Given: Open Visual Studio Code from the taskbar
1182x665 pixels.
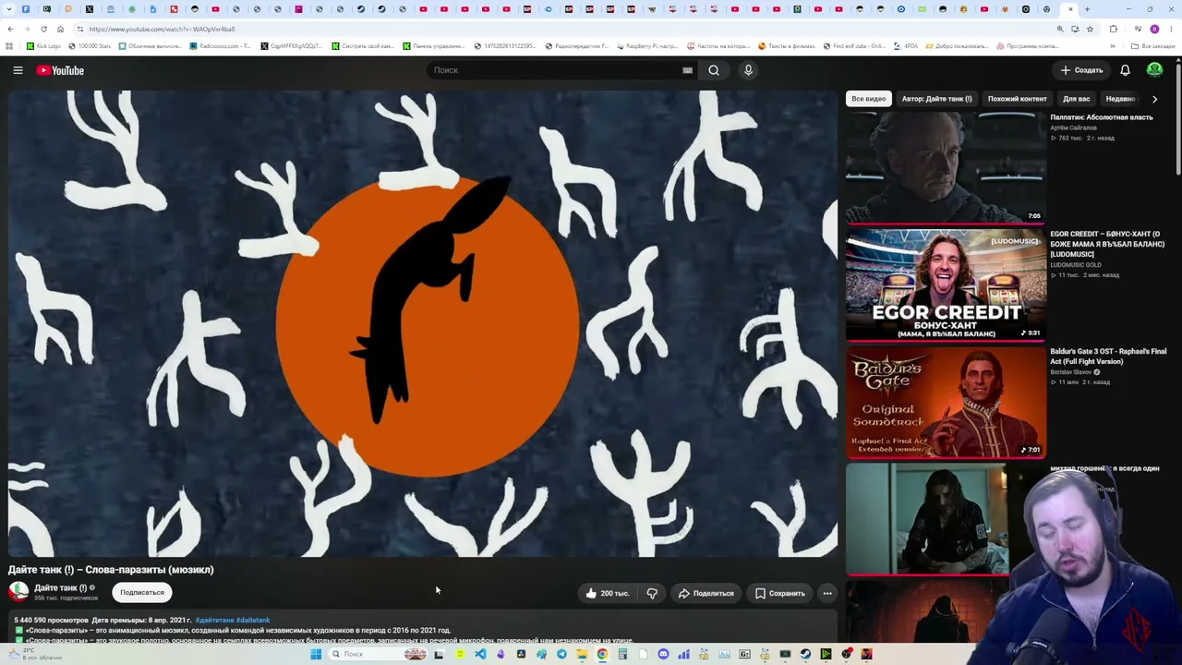Looking at the screenshot, I should [x=480, y=654].
